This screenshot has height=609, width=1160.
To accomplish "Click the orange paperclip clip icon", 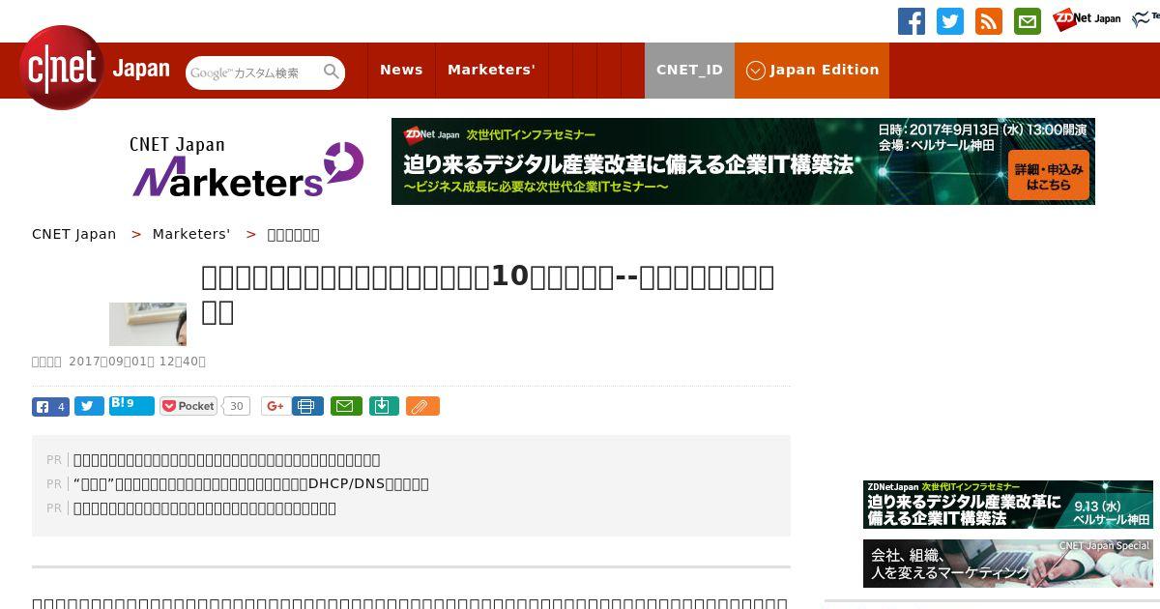I will point(422,407).
